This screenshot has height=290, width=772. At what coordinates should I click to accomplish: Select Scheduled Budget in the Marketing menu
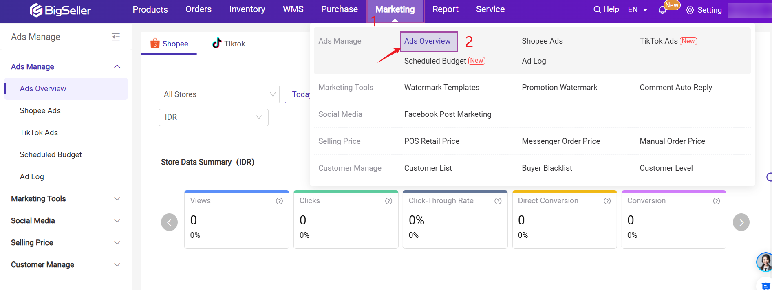[435, 61]
